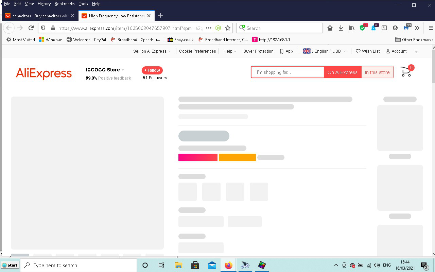This screenshot has width=435, height=272.
Task: Open the page actions three-dot menu
Action: (209, 28)
